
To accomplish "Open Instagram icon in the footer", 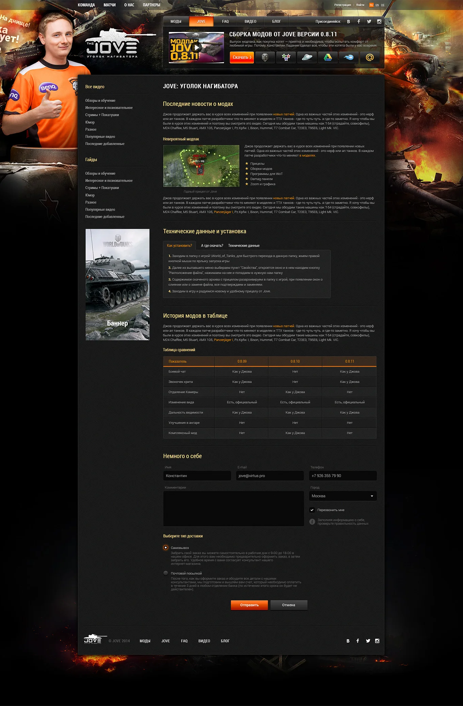I will click(x=377, y=641).
